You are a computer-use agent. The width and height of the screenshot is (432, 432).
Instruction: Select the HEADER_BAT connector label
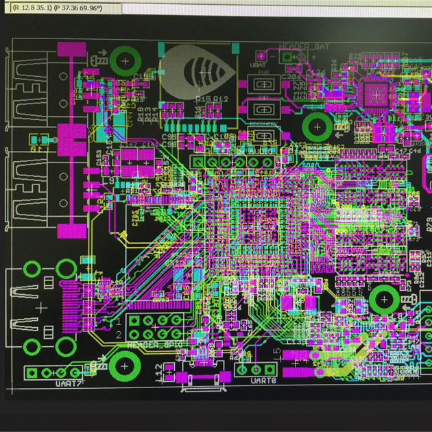(304, 46)
